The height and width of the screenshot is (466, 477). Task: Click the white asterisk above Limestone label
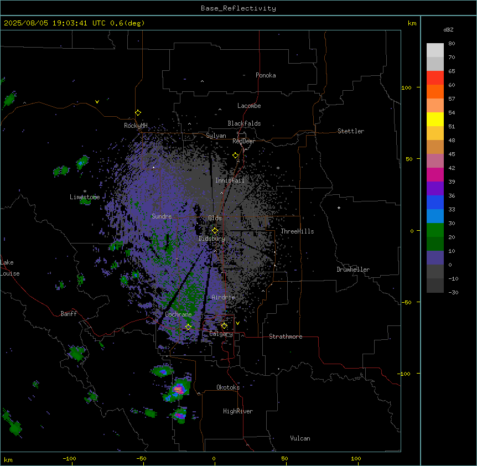click(x=85, y=191)
